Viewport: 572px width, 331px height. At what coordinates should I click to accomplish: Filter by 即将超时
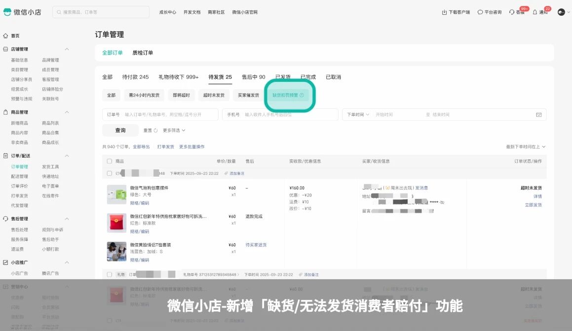181,95
